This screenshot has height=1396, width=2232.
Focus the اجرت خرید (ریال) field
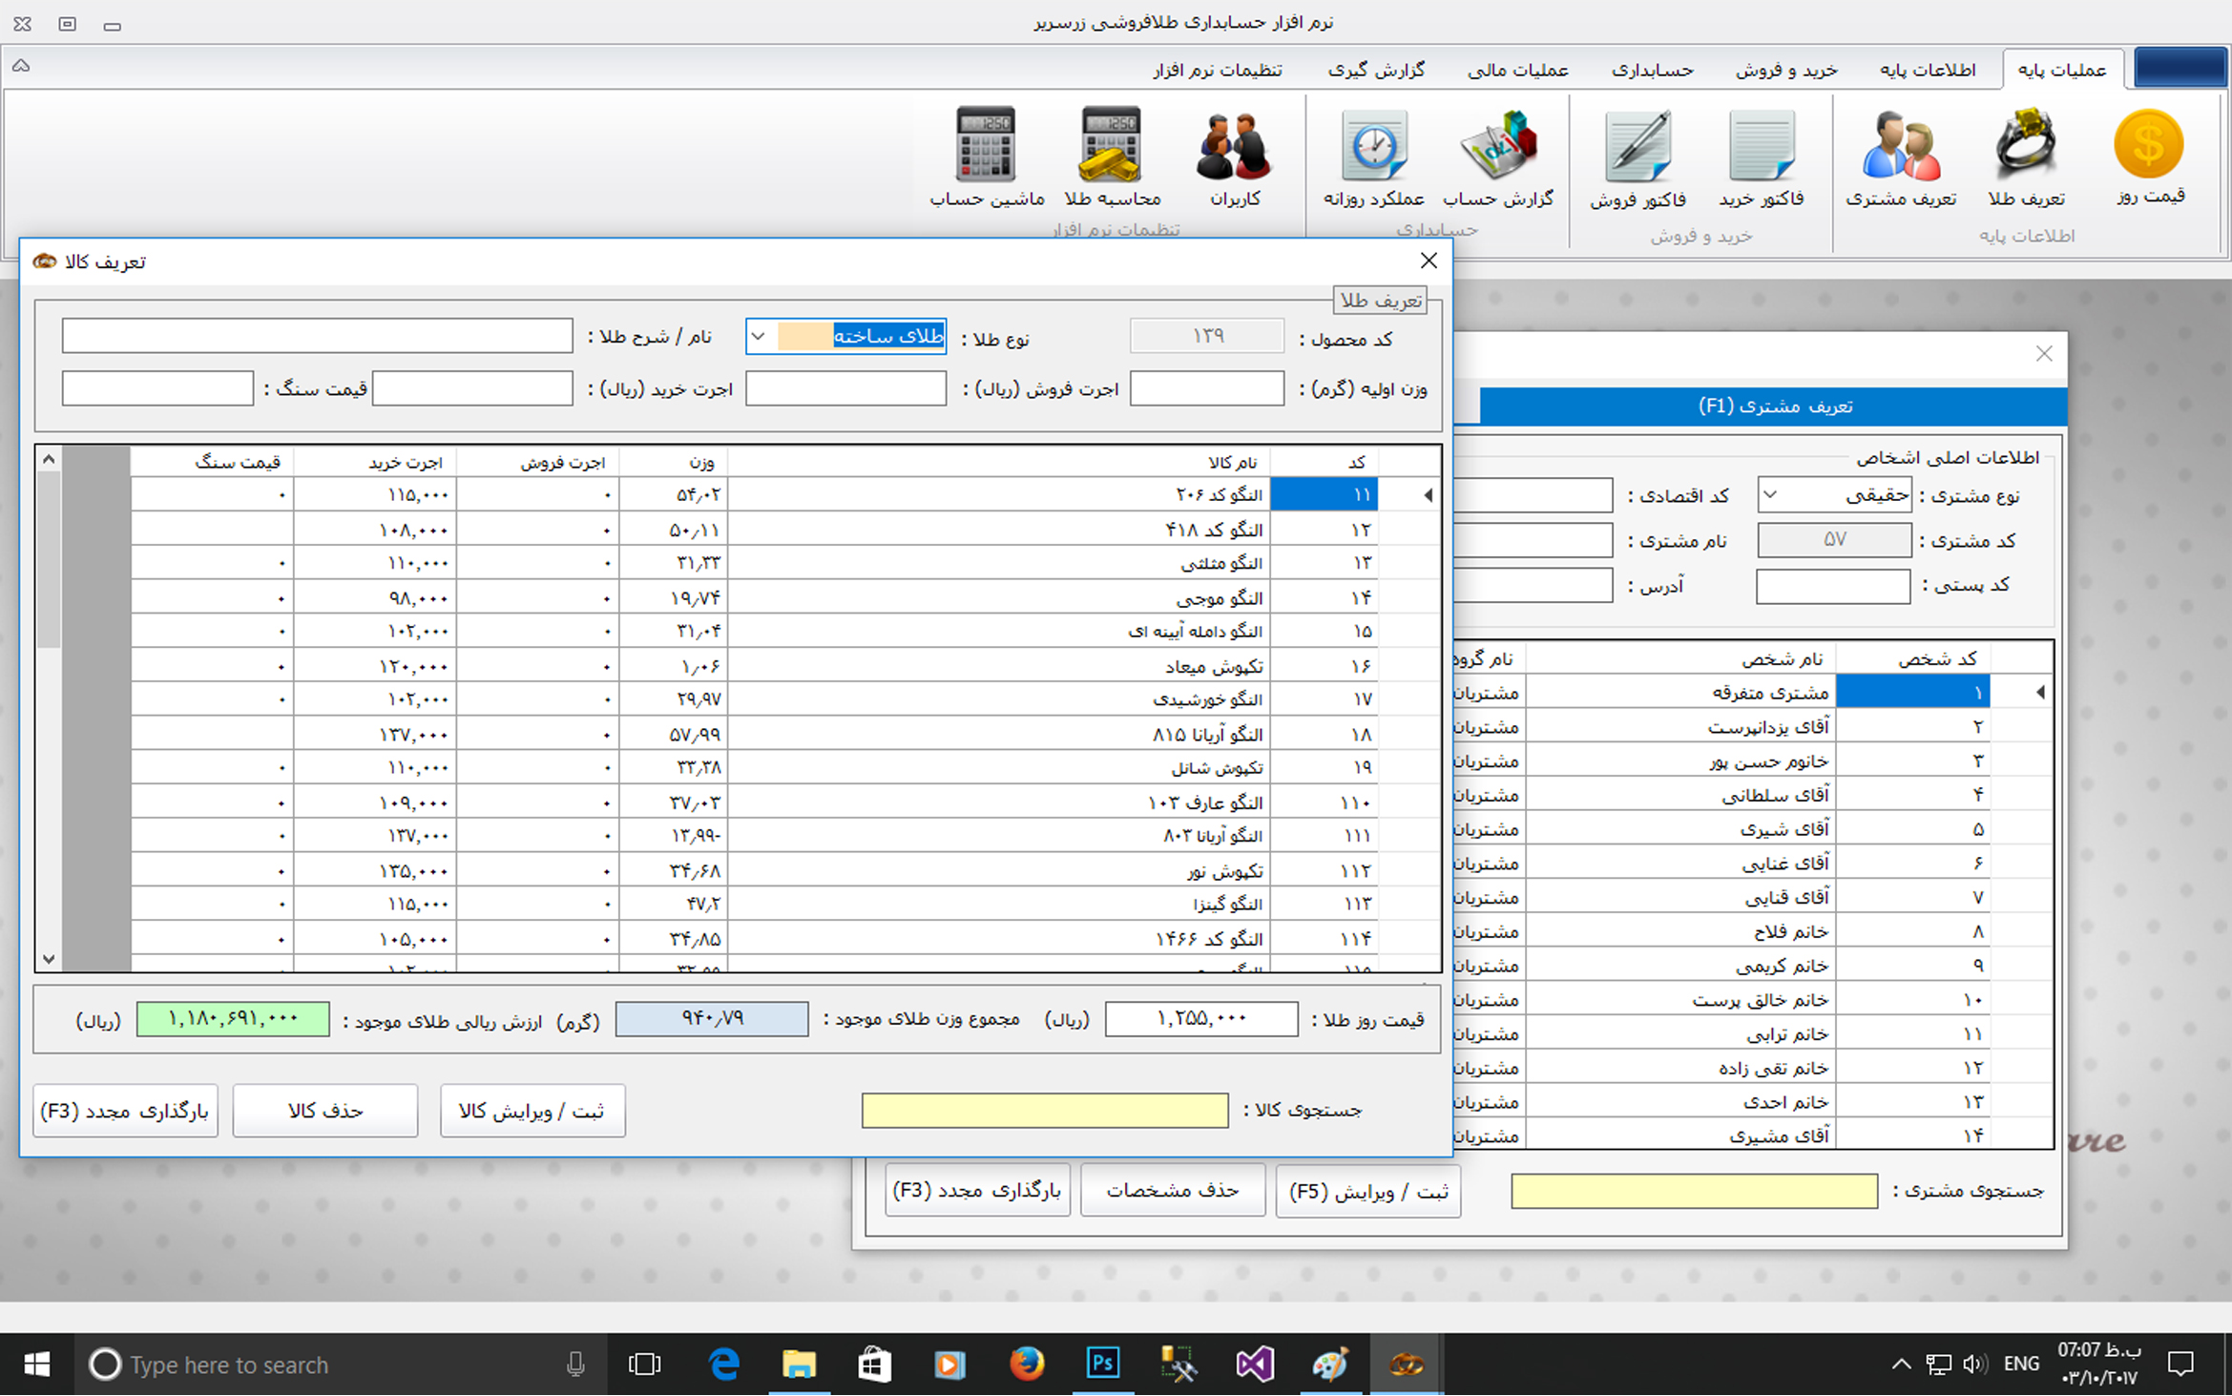point(472,388)
